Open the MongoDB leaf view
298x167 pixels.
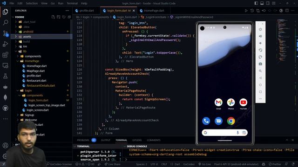point(5,97)
